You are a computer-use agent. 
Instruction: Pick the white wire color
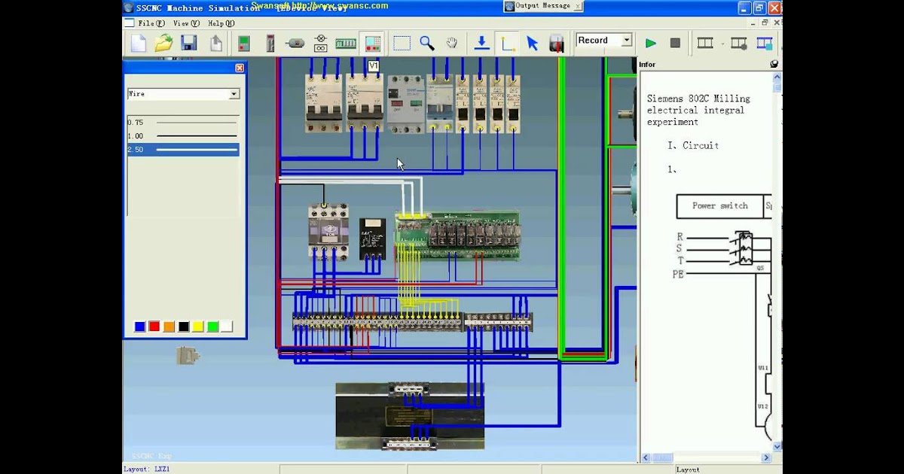pos(227,327)
